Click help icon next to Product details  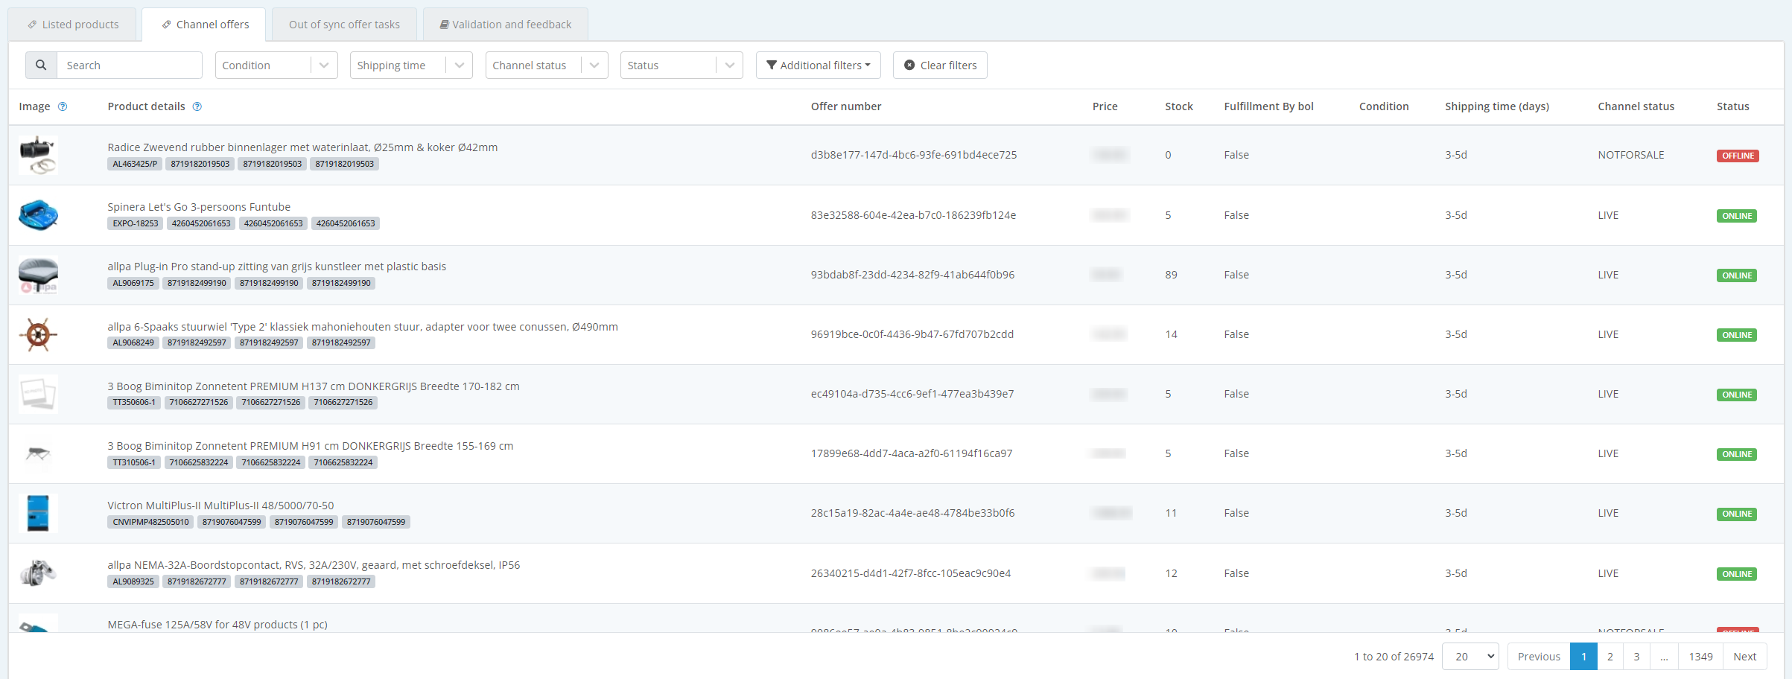click(x=197, y=106)
